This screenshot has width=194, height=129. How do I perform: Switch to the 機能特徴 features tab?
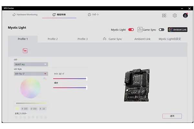pos(59,15)
